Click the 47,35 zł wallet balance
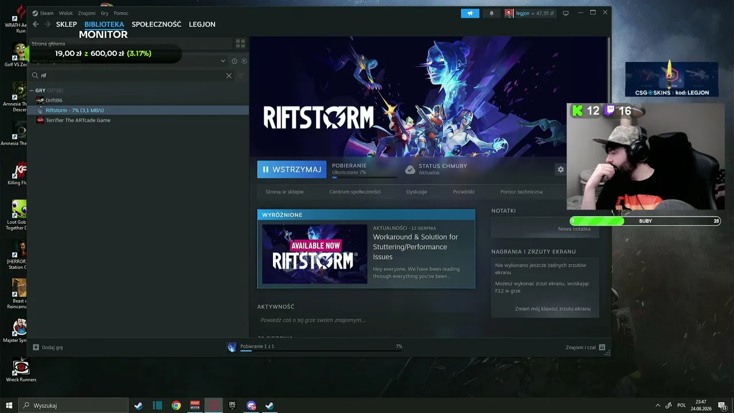This screenshot has width=734, height=413. (x=545, y=13)
